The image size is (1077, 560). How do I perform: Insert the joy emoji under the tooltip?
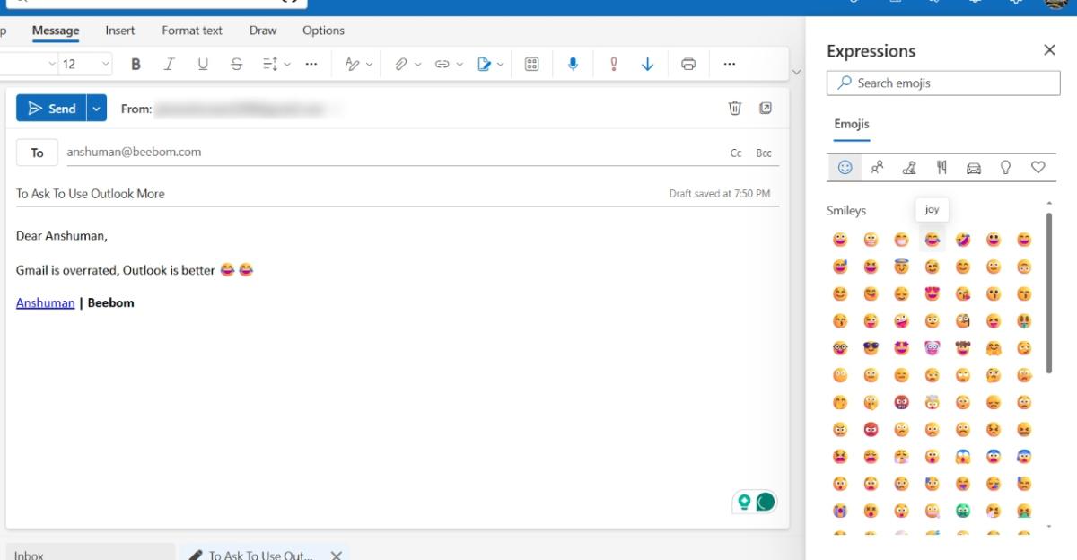[932, 240]
